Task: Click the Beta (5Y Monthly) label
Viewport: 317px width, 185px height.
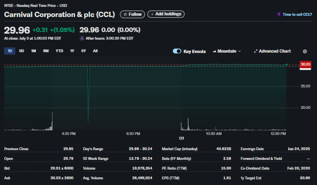Action: point(176,158)
